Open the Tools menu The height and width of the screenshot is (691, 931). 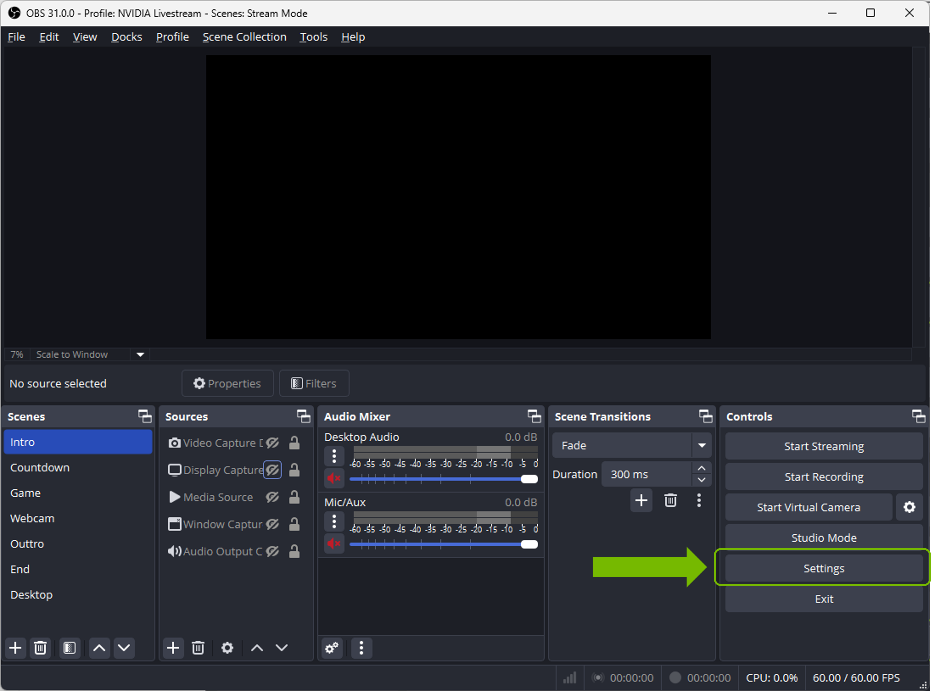point(313,37)
